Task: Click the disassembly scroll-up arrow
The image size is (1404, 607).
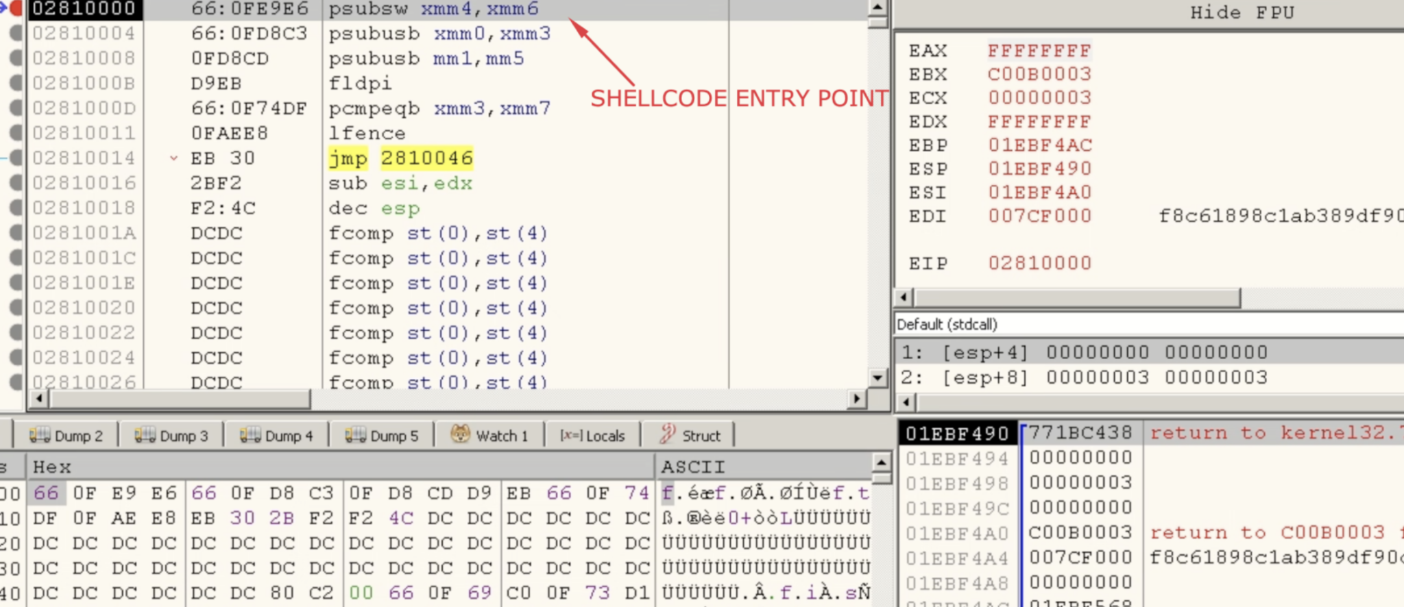Action: [x=877, y=8]
